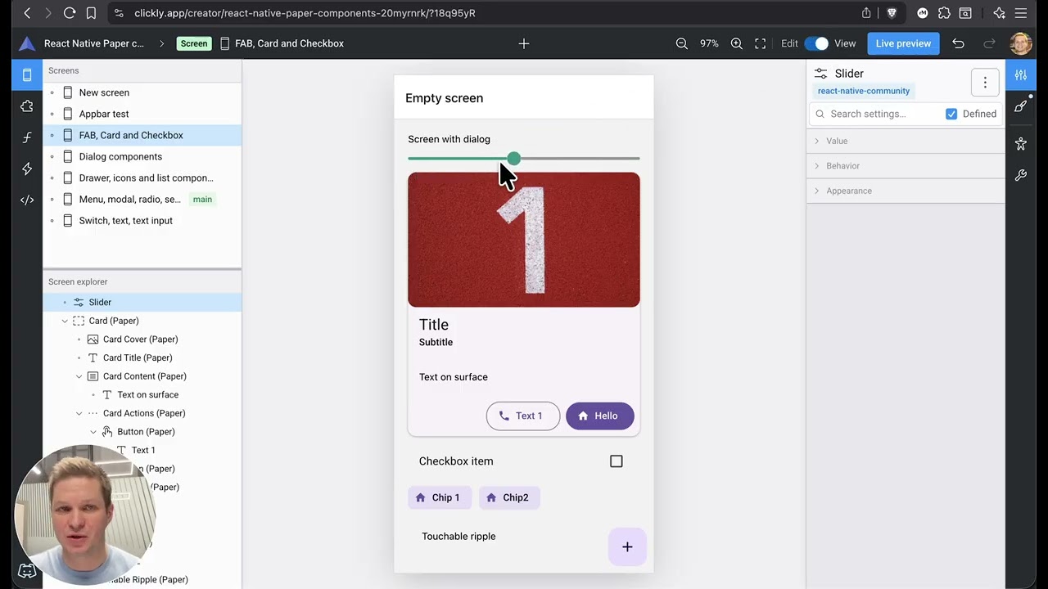This screenshot has width=1048, height=589.
Task: Open the settings sliders icon in right rail
Action: coord(1020,75)
